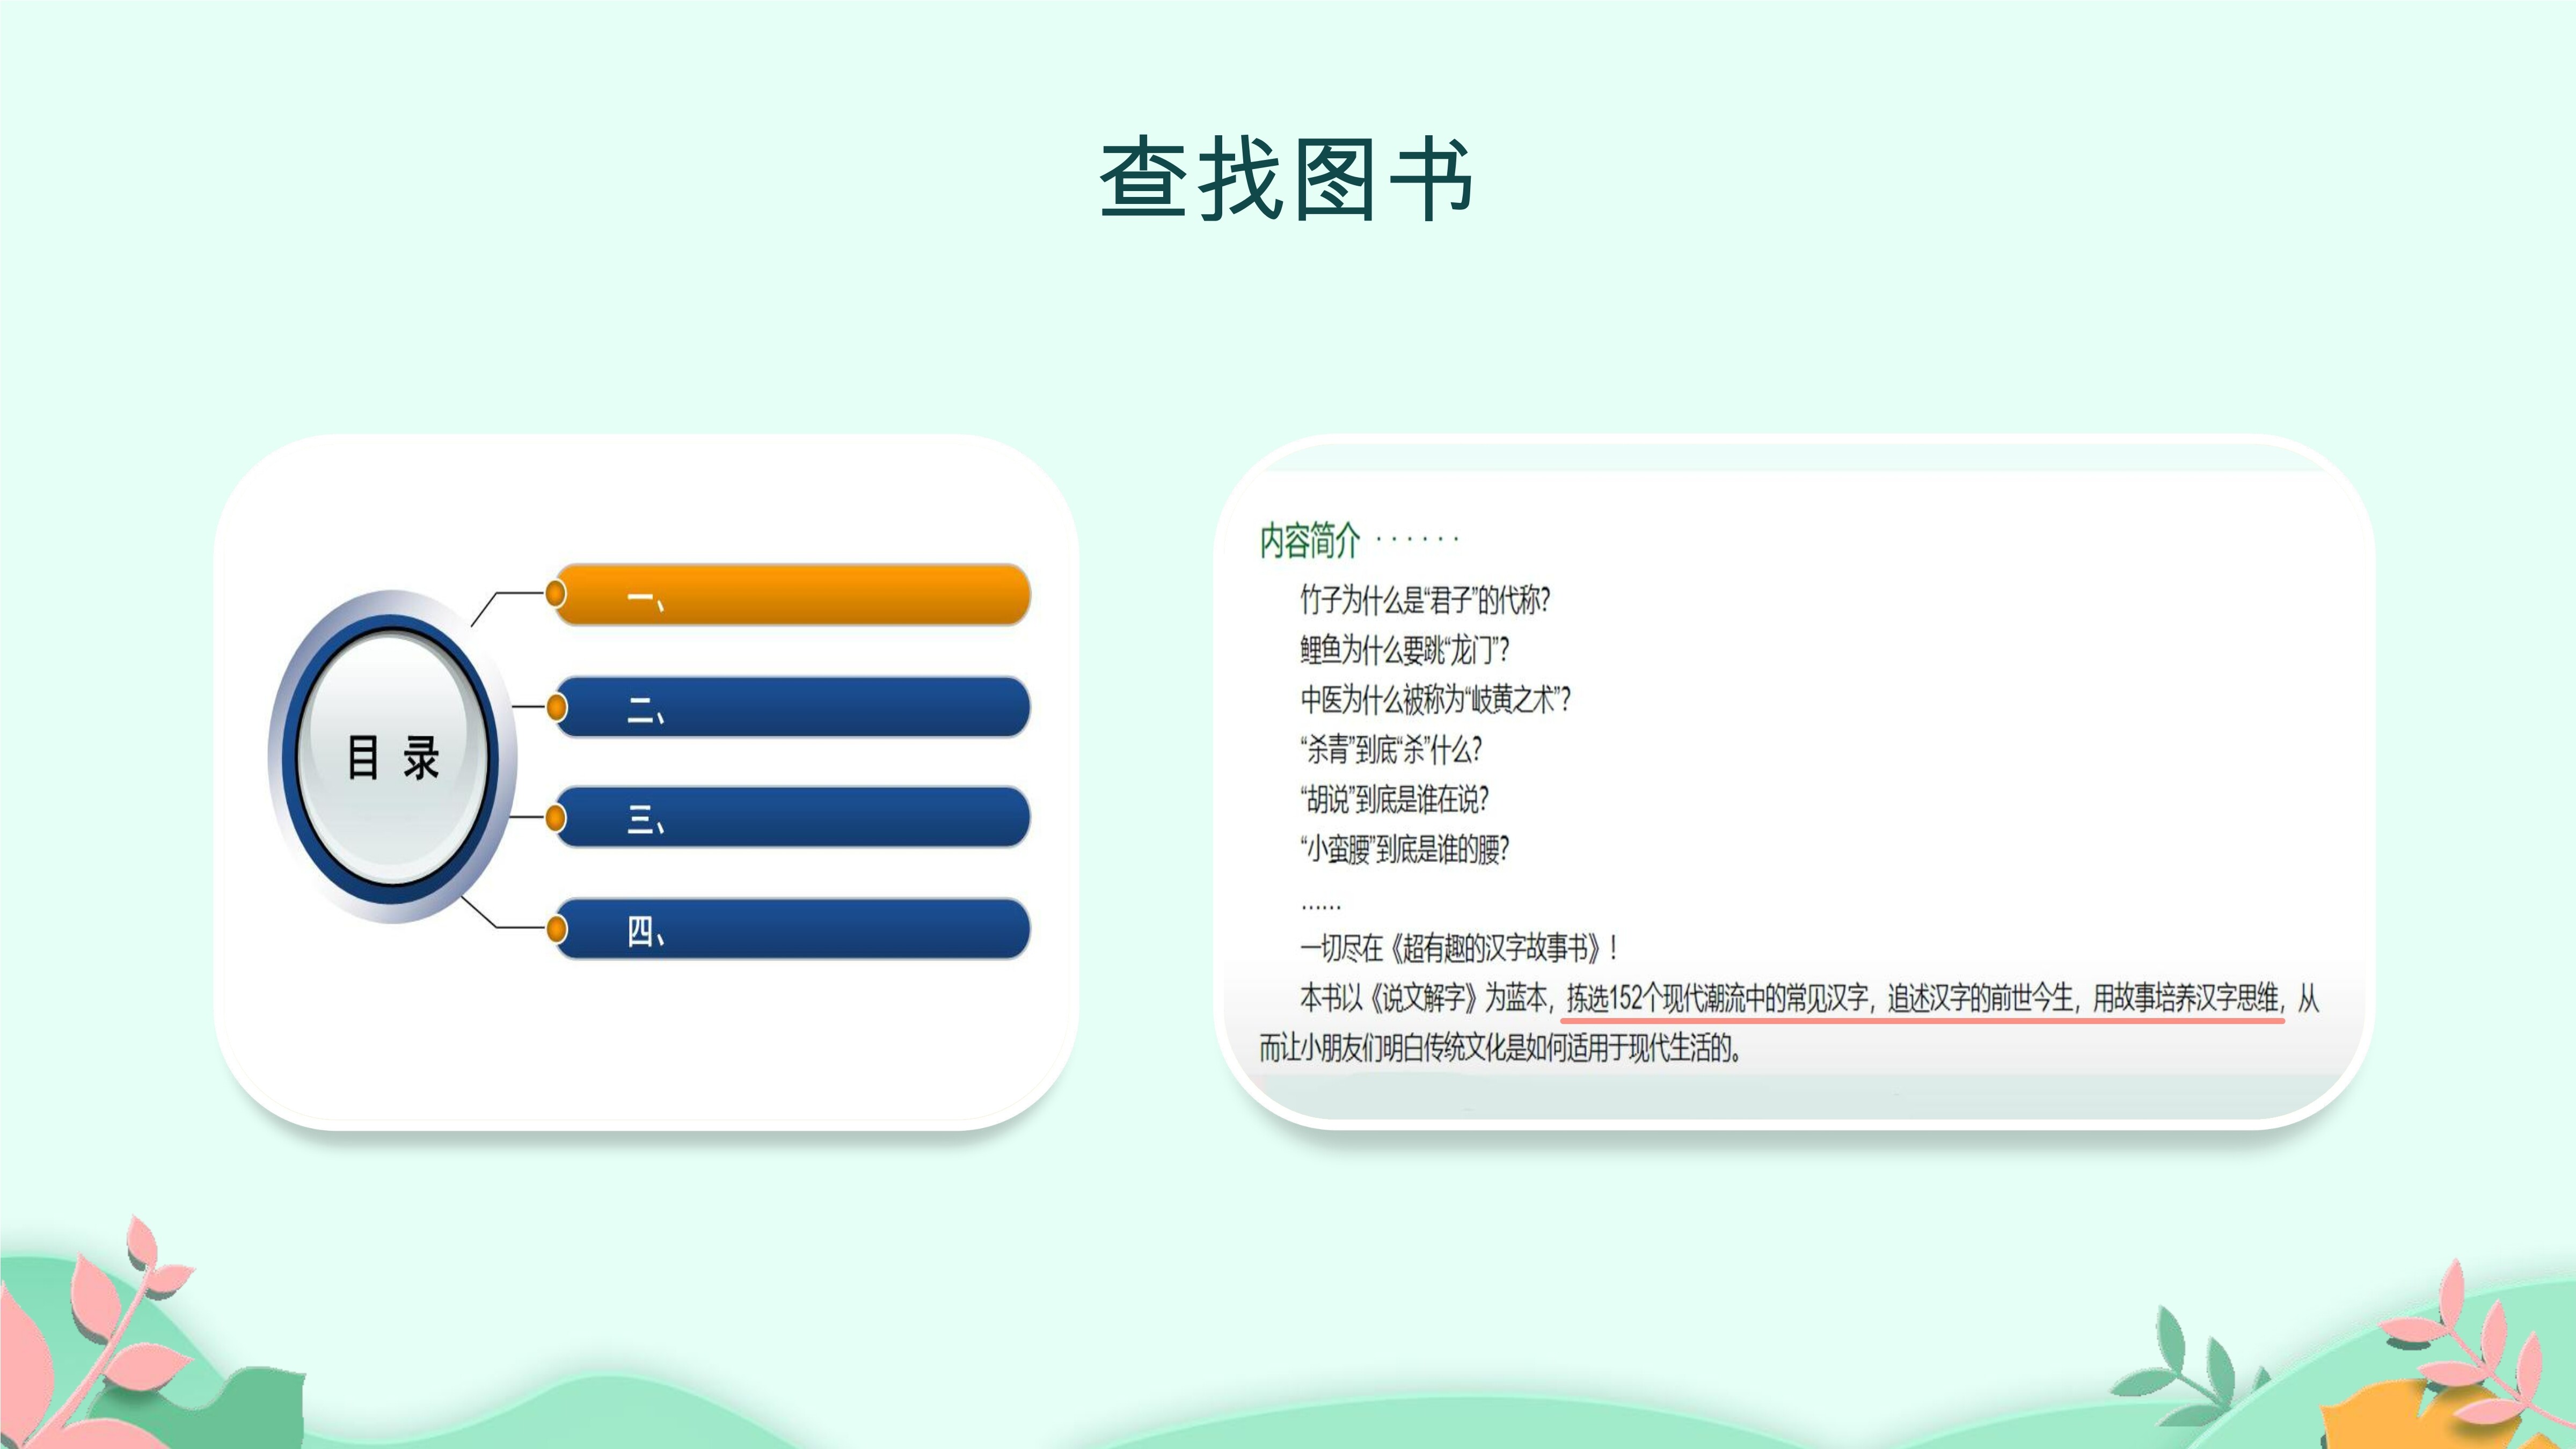Click the green 内容简介 heading
Image resolution: width=2576 pixels, height=1449 pixels.
[x=1309, y=540]
